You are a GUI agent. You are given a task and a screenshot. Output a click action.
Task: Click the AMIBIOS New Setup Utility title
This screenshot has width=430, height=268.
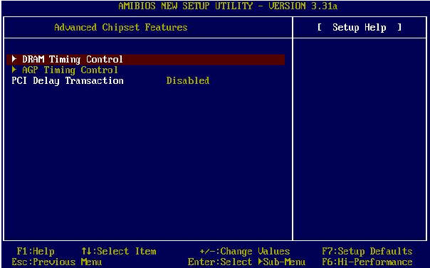[228, 6]
